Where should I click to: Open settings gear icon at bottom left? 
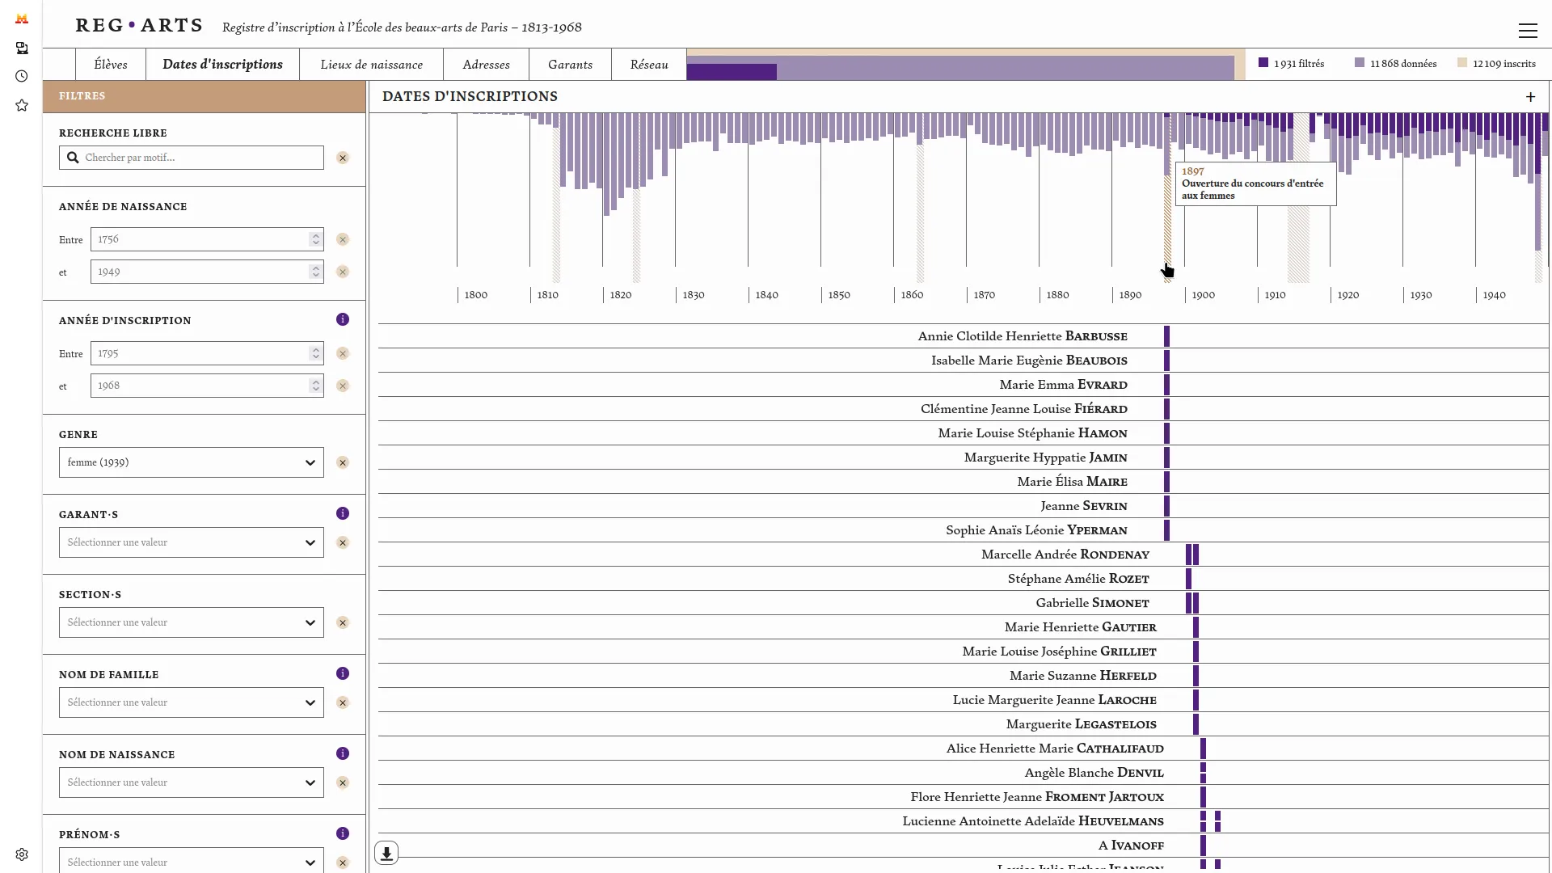point(22,854)
